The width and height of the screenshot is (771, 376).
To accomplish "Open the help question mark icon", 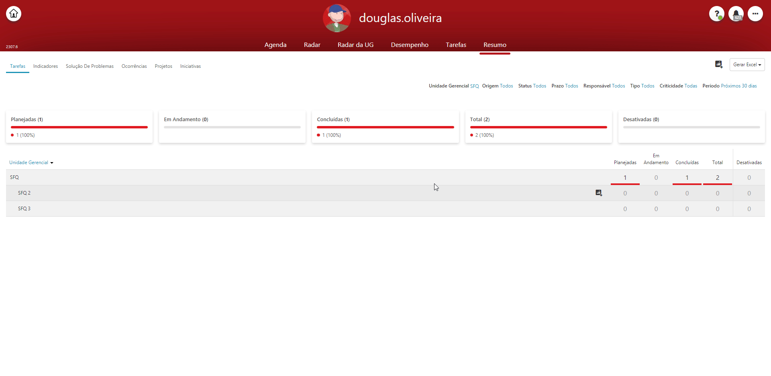I will coord(717,14).
